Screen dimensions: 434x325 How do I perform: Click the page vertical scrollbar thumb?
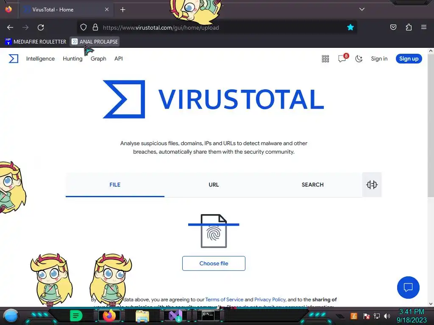pyautogui.click(x=431, y=126)
